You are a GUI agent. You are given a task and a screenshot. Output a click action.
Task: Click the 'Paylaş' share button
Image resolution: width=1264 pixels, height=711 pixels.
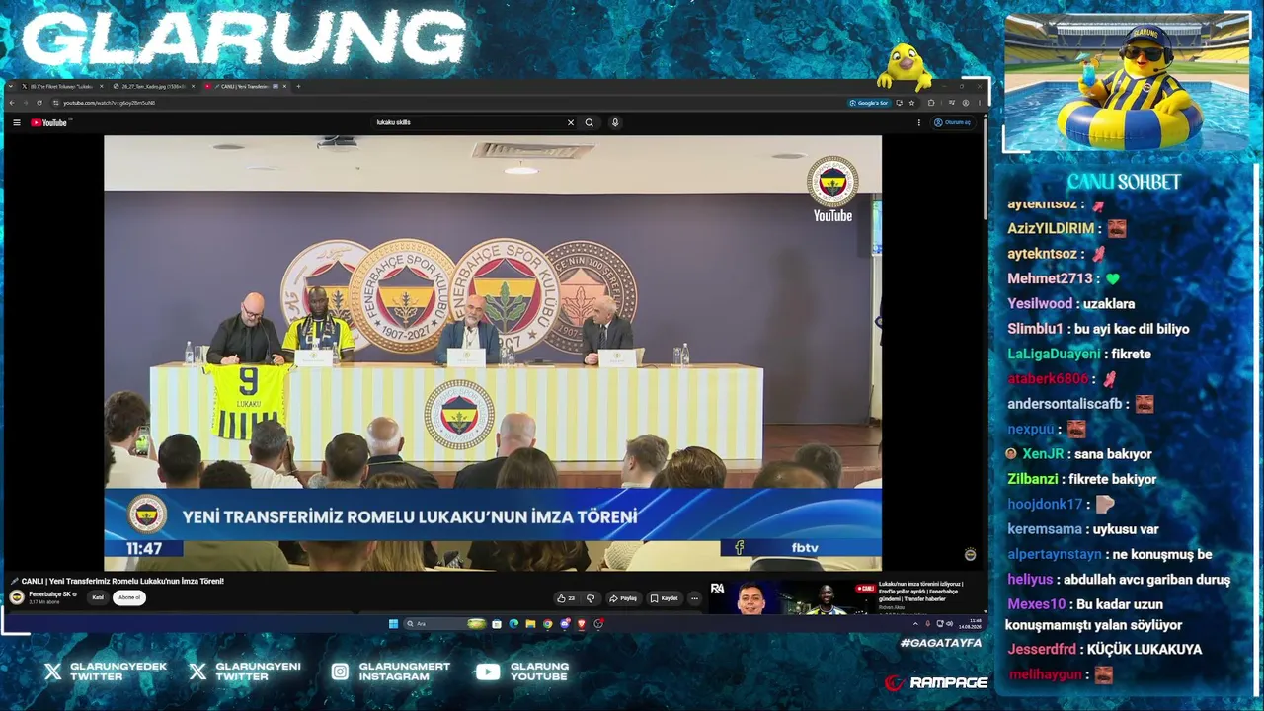[623, 598]
